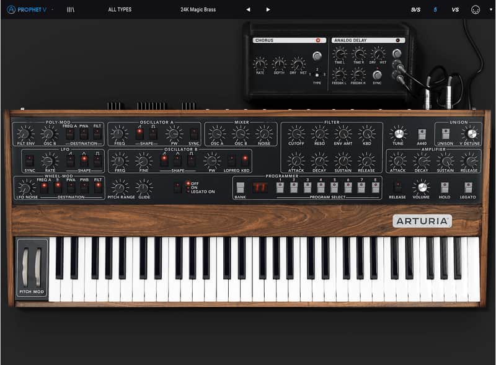Click the Filter Cutoff knob
Viewport: 496px width, 365px height.
(x=296, y=134)
